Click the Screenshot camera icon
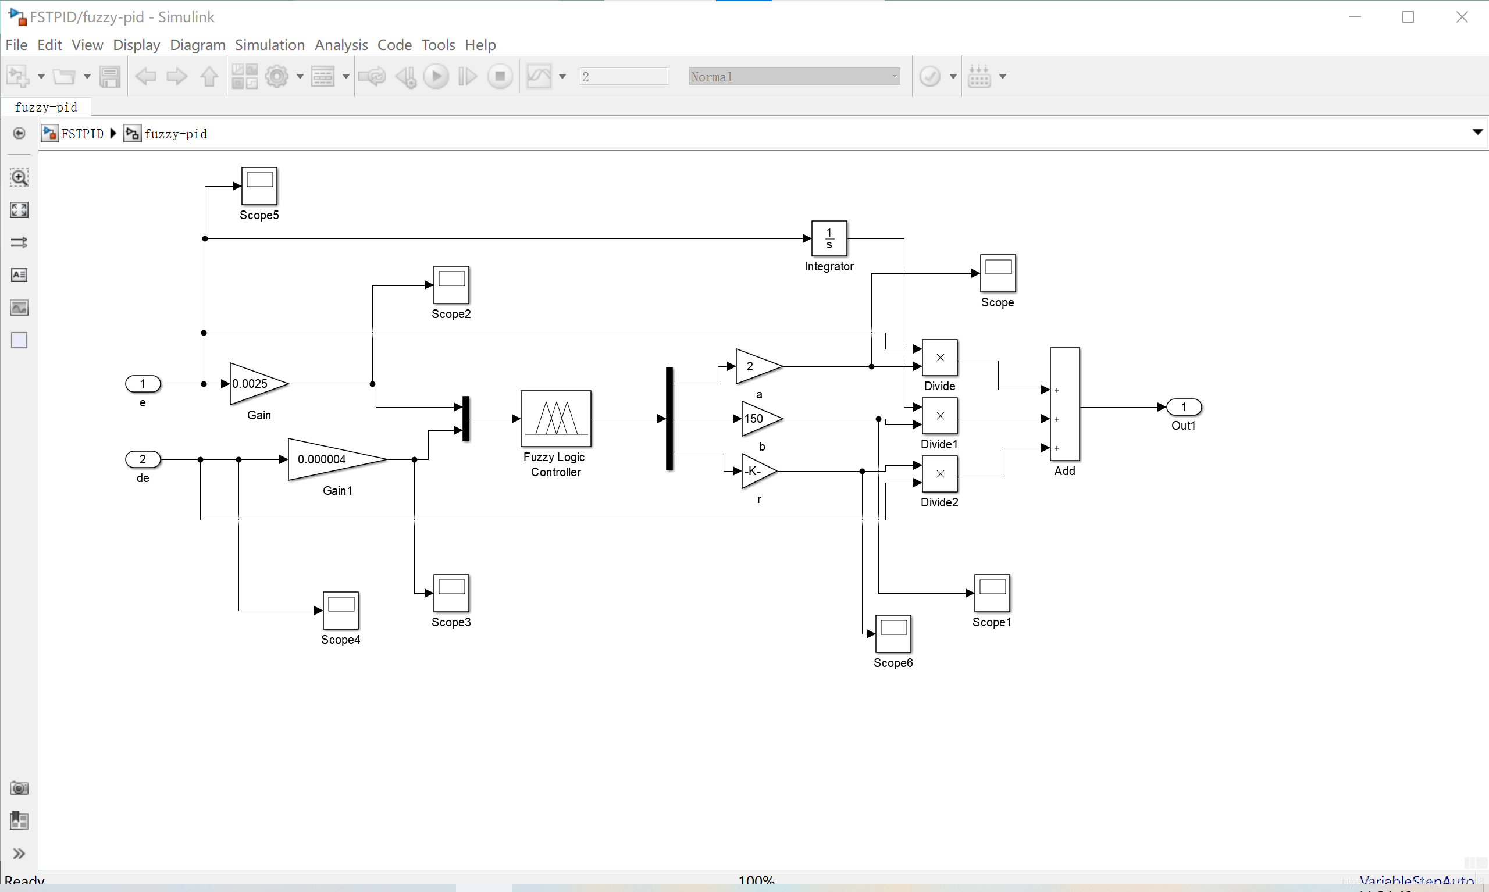The height and width of the screenshot is (892, 1489). (x=19, y=788)
